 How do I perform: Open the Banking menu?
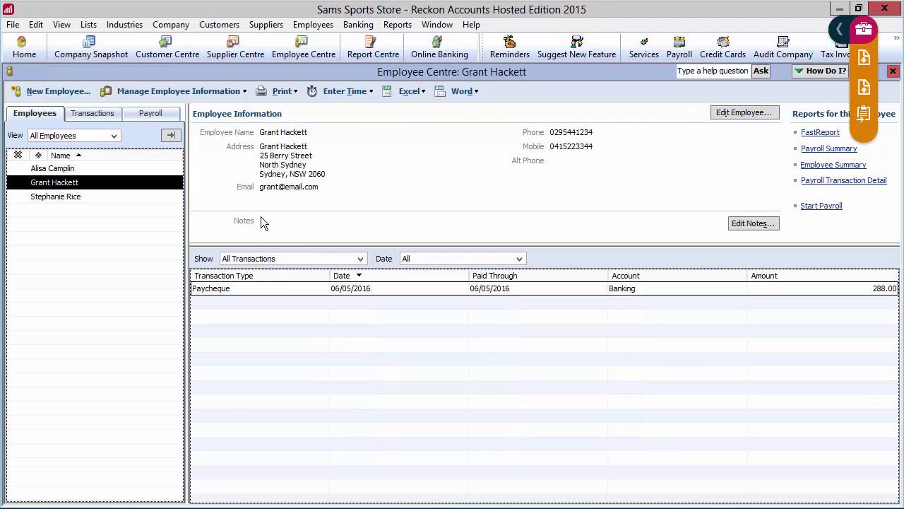coord(358,24)
